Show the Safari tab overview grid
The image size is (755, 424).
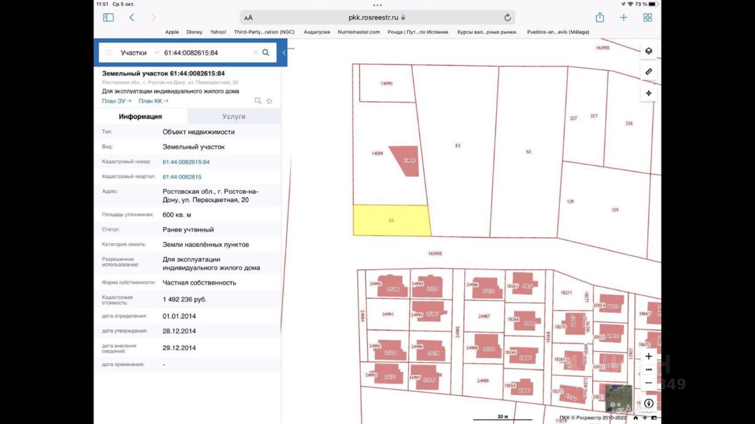[648, 18]
